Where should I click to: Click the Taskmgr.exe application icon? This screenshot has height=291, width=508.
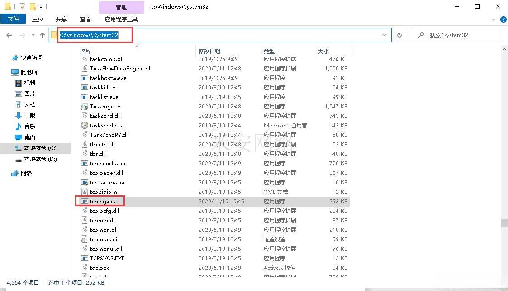[x=84, y=106]
